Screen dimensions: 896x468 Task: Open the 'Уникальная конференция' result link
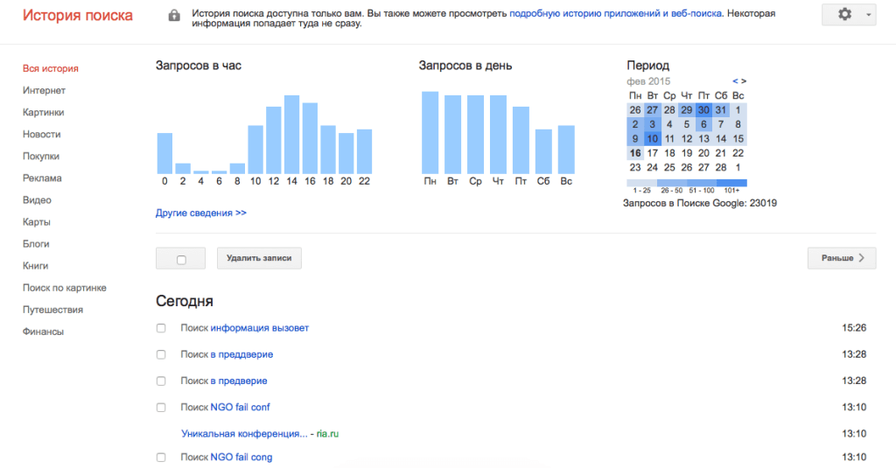tap(244, 433)
